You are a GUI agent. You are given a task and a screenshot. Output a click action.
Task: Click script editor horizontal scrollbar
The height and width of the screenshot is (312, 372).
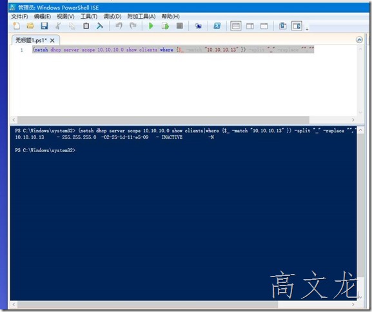coord(164,120)
